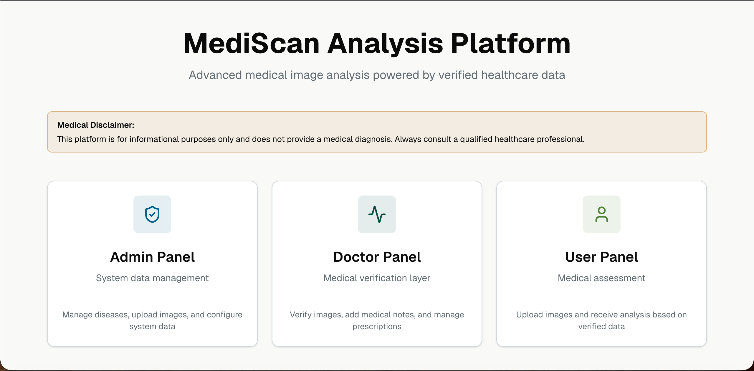Screen dimensions: 754x371
Task: Click the Doctor Panel heading
Action: (377, 256)
